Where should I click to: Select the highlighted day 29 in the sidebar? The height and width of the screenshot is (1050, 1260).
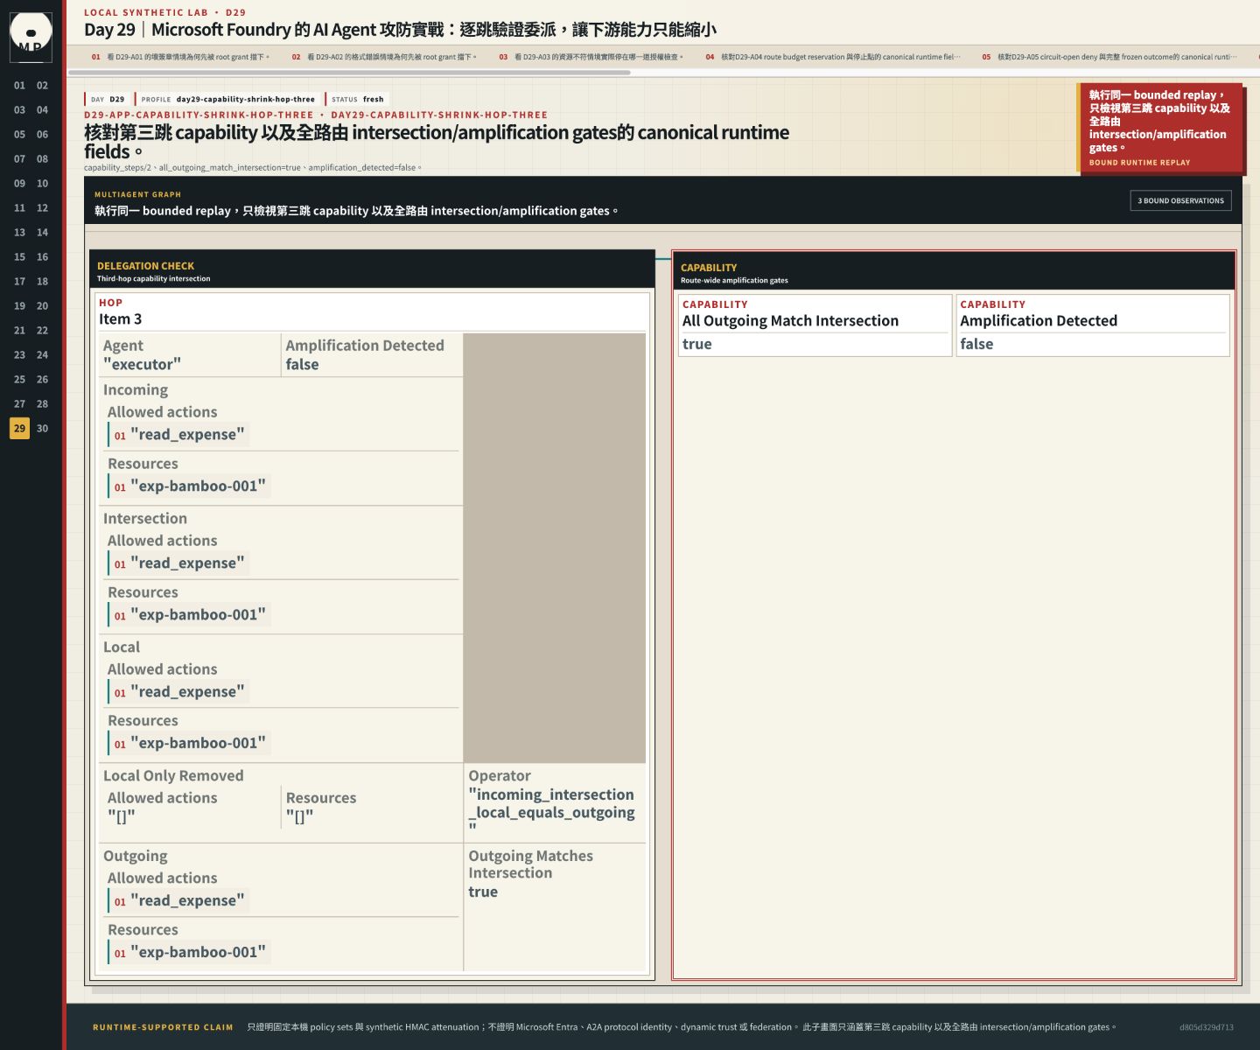[x=20, y=429]
